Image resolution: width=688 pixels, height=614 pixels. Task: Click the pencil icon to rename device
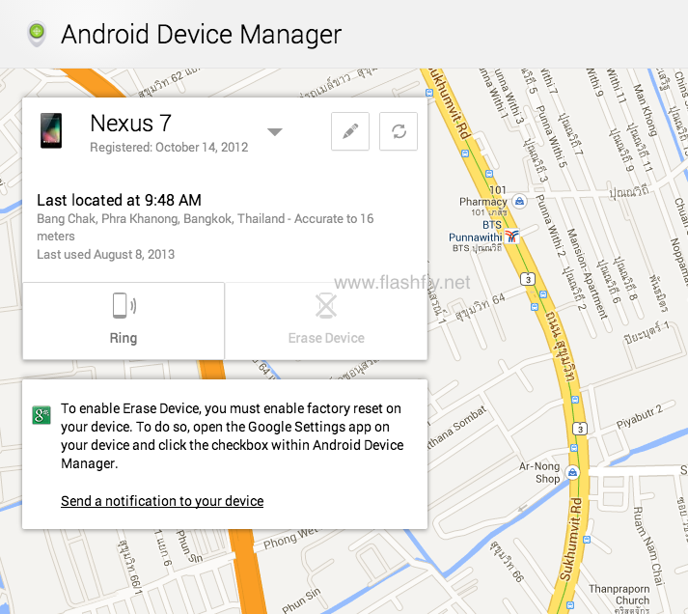349,132
